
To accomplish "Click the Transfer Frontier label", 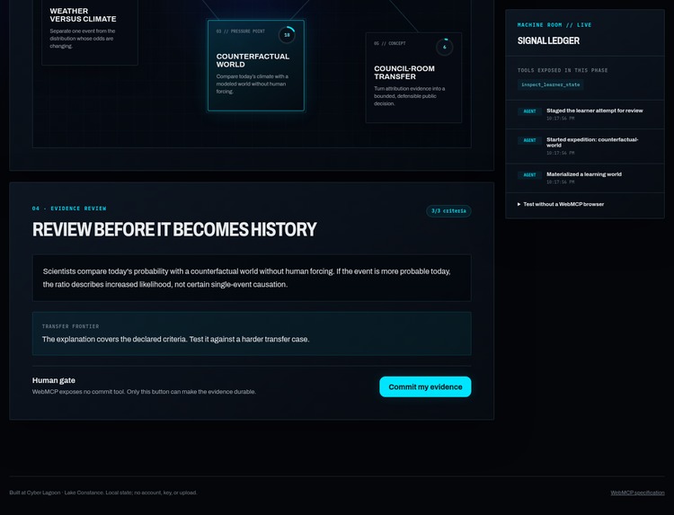I will (70, 326).
